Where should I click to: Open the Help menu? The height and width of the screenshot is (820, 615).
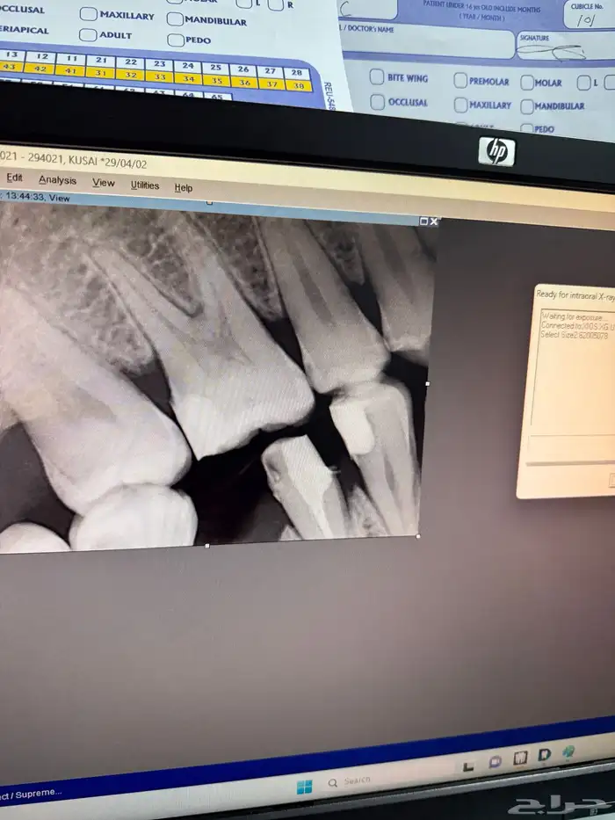click(x=184, y=188)
